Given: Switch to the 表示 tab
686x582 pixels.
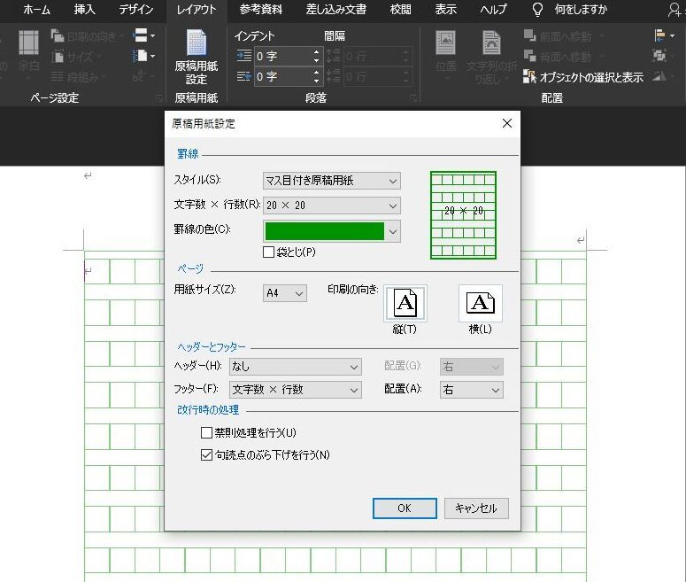Looking at the screenshot, I should pyautogui.click(x=446, y=10).
